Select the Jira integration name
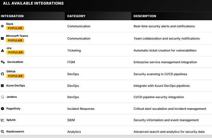 (x=9, y=48)
